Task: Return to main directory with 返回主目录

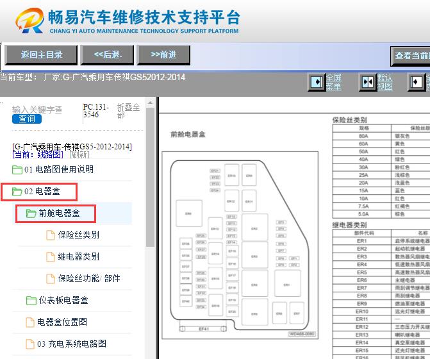Action: click(41, 55)
